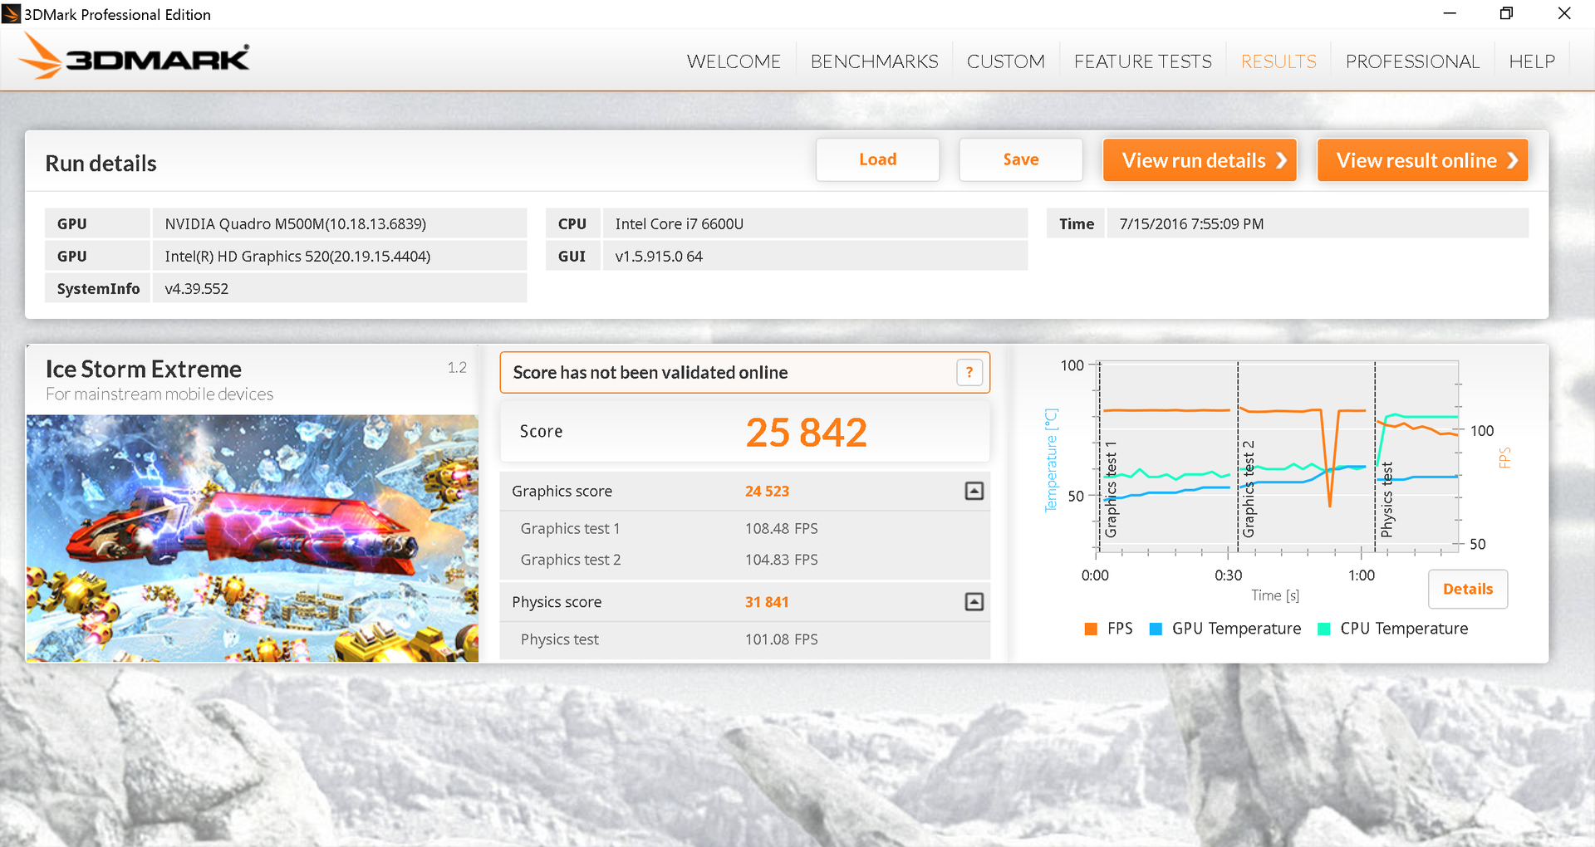Click NVIDIA Quadro M500M GPU field
The height and width of the screenshot is (847, 1595).
[340, 223]
